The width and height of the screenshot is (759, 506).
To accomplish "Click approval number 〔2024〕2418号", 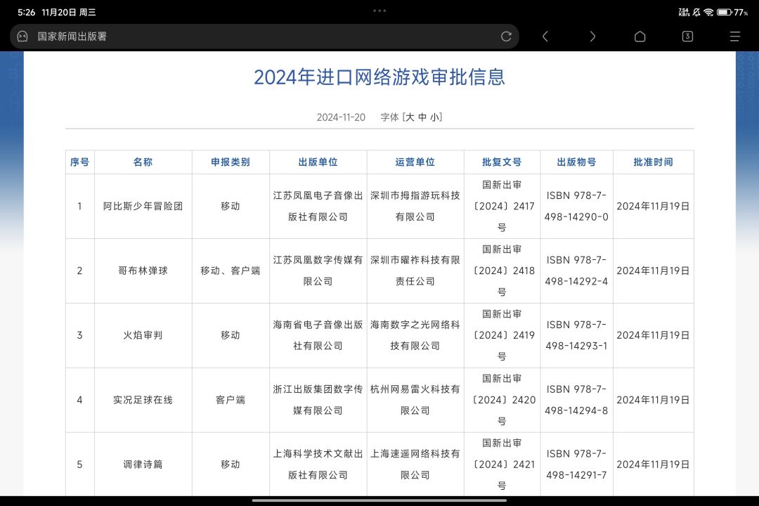I will (x=502, y=271).
